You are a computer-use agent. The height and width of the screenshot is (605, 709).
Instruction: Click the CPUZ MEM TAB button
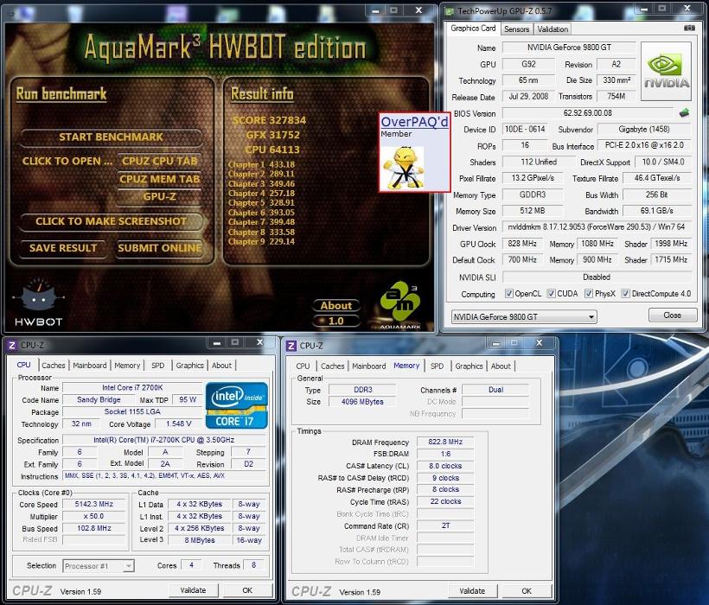[x=160, y=180]
